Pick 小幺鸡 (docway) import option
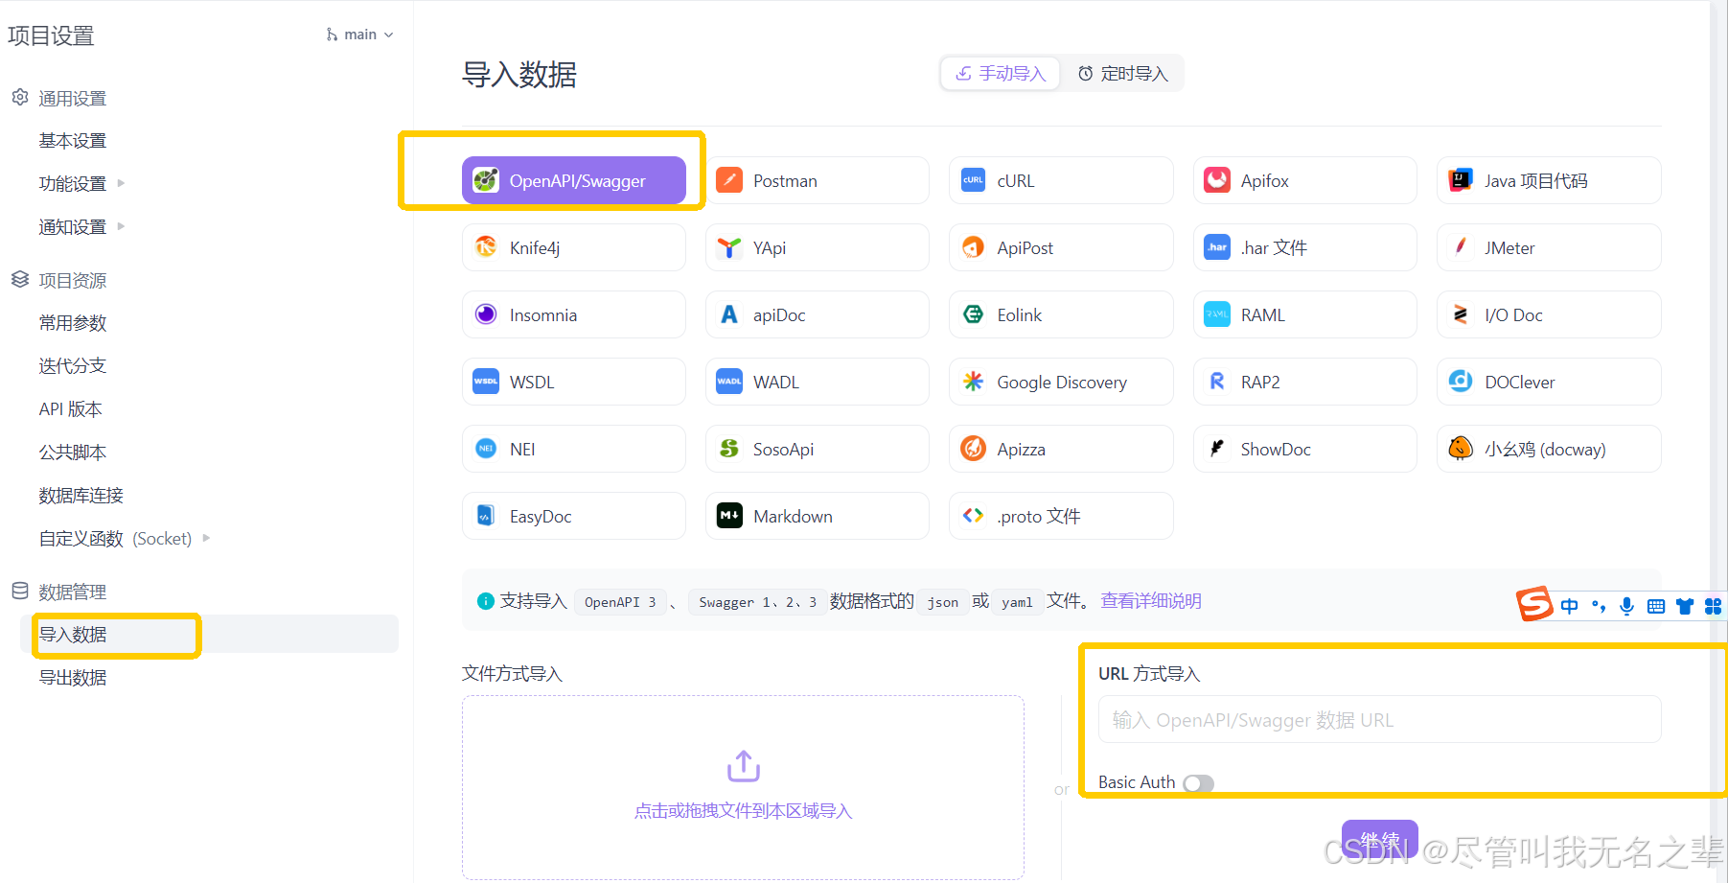The width and height of the screenshot is (1728, 883). 1549,449
